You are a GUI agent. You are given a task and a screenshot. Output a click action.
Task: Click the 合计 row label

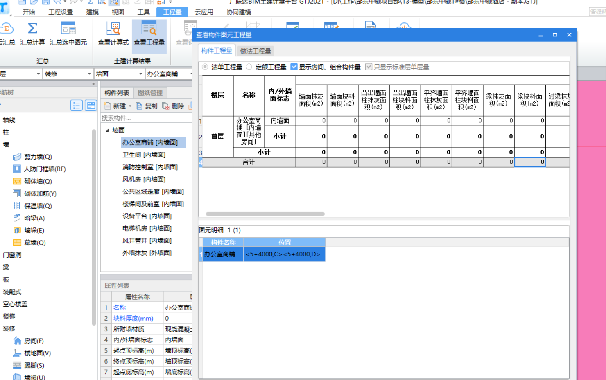tap(249, 162)
